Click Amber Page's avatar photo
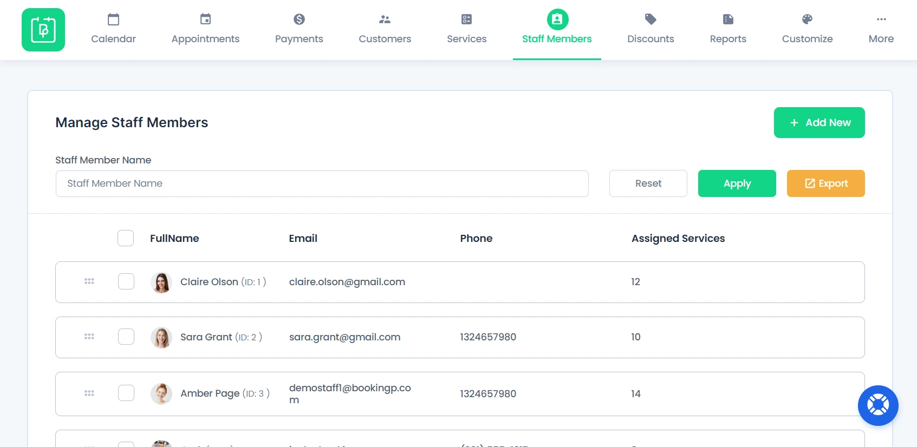 pyautogui.click(x=161, y=394)
